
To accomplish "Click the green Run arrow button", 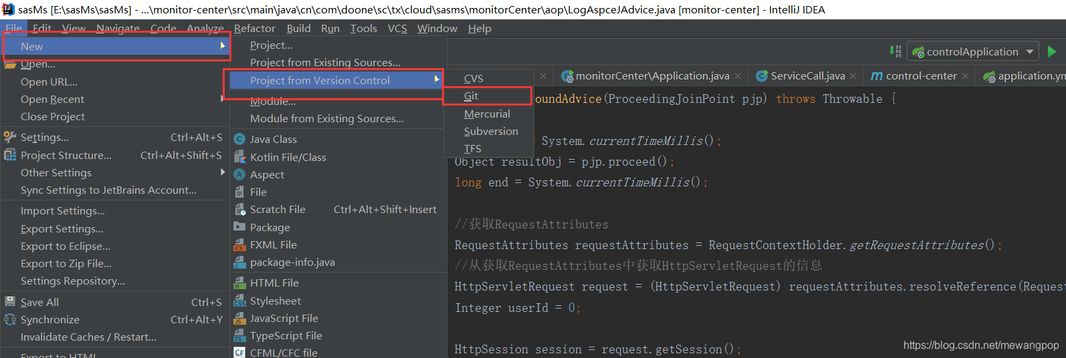I will coord(1052,51).
